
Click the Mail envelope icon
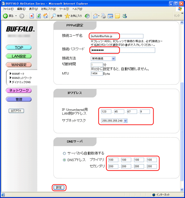96,16
